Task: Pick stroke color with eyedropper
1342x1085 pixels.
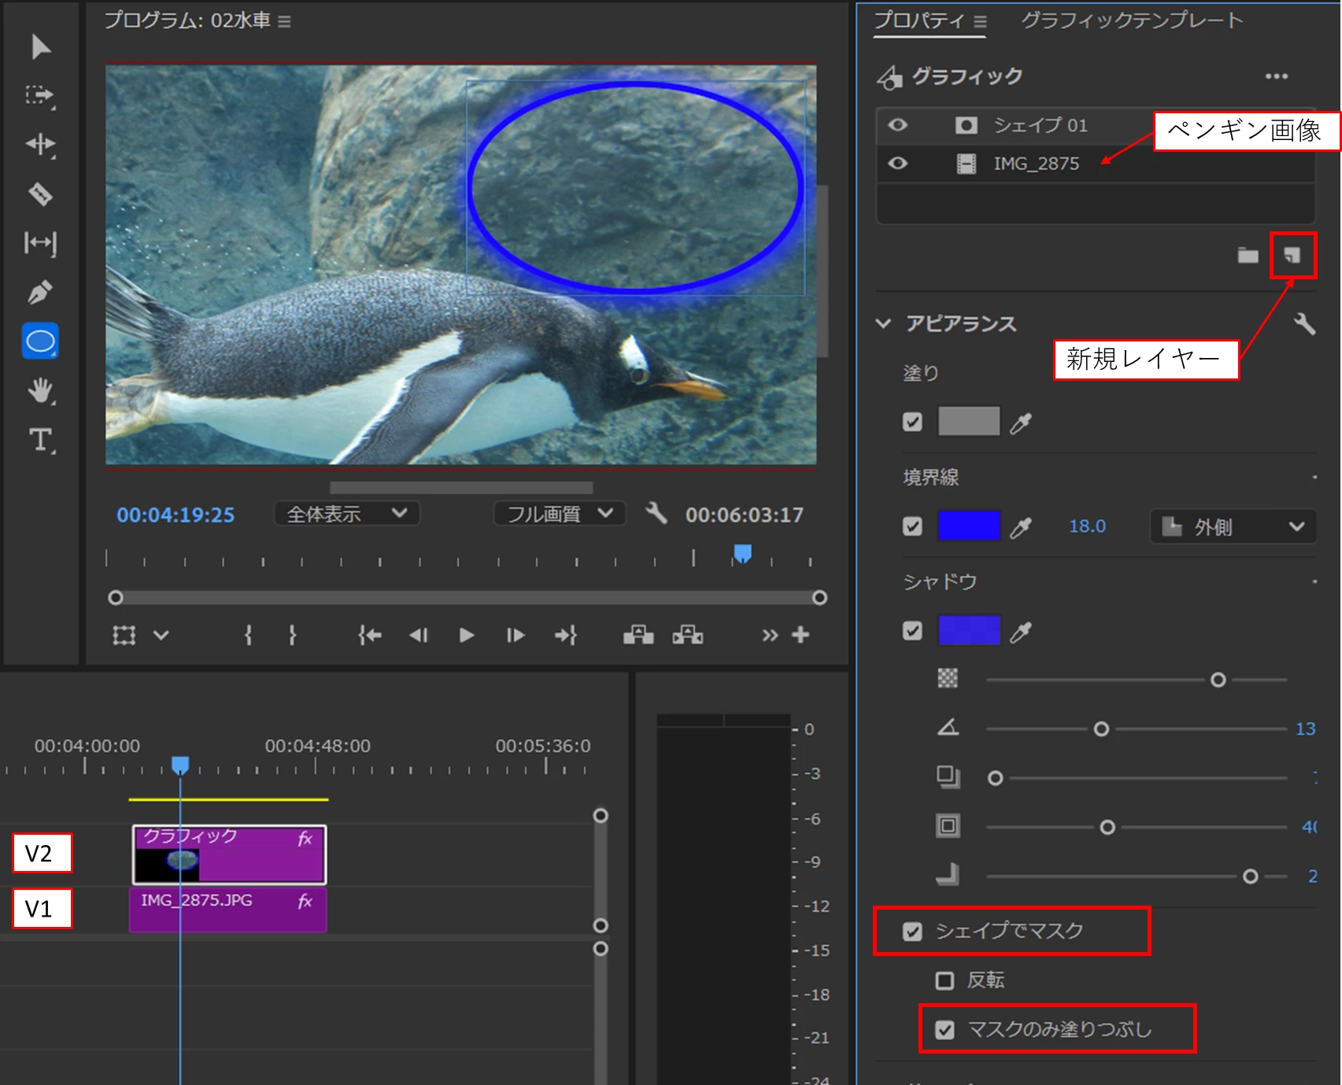Action: (x=1021, y=527)
